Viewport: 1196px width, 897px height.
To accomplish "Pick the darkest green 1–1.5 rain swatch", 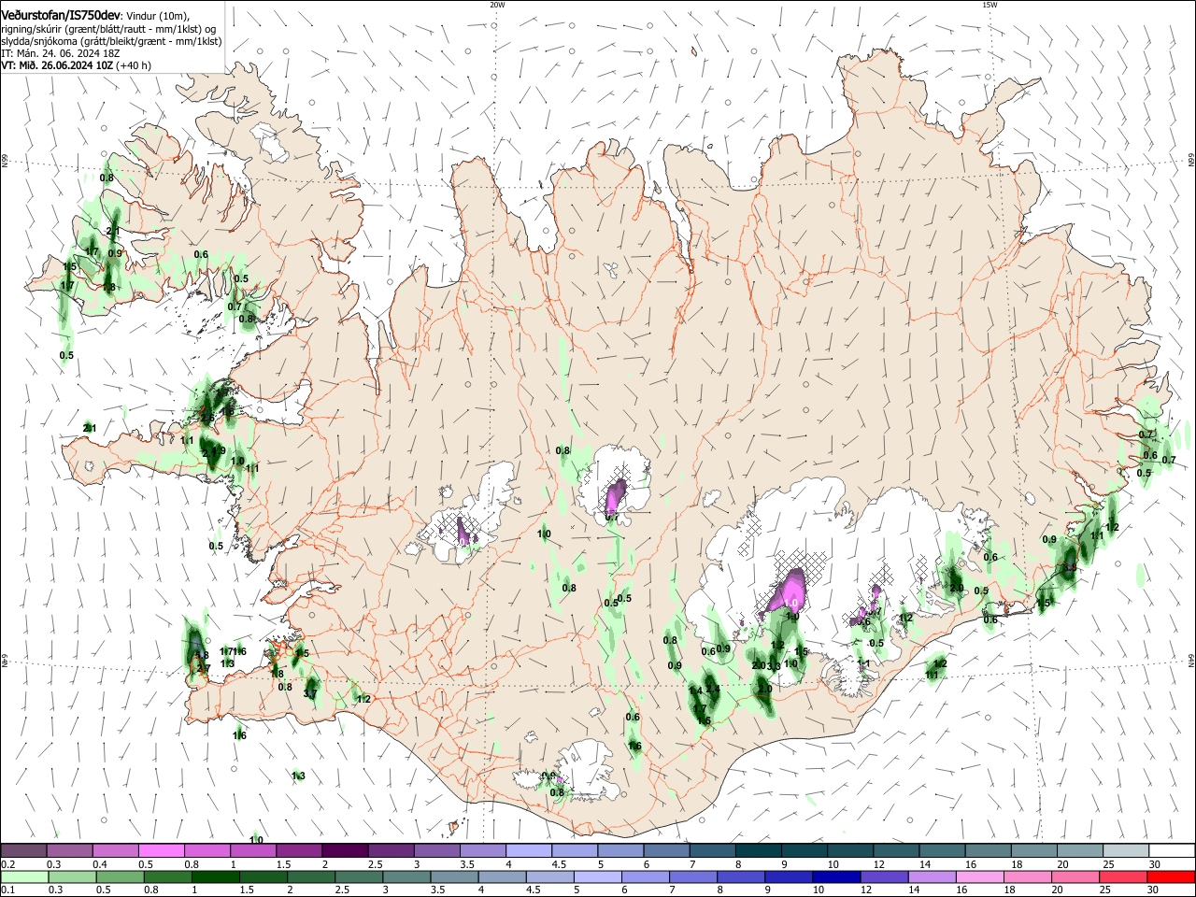I will point(217,876).
